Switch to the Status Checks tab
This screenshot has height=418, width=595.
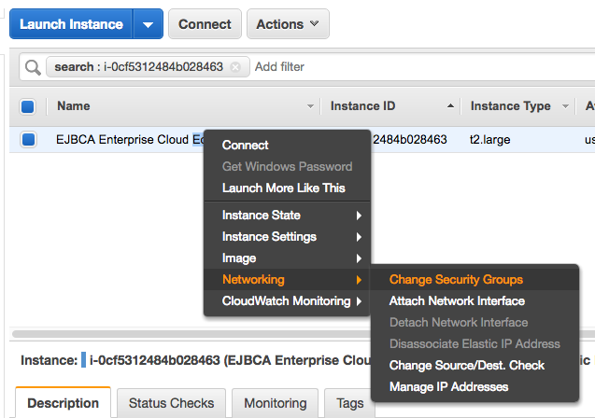point(171,403)
